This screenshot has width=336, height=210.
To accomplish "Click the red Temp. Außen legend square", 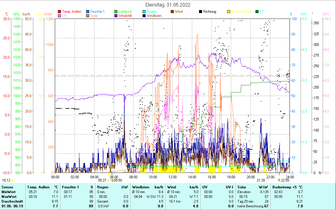I will tap(59, 12).
